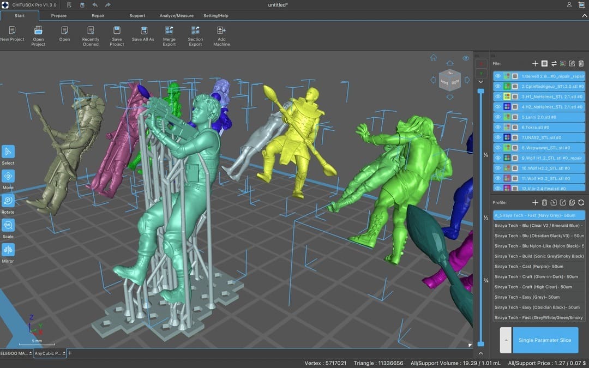
Task: Click the swap arrows icon in the File panel
Action: pos(554,63)
